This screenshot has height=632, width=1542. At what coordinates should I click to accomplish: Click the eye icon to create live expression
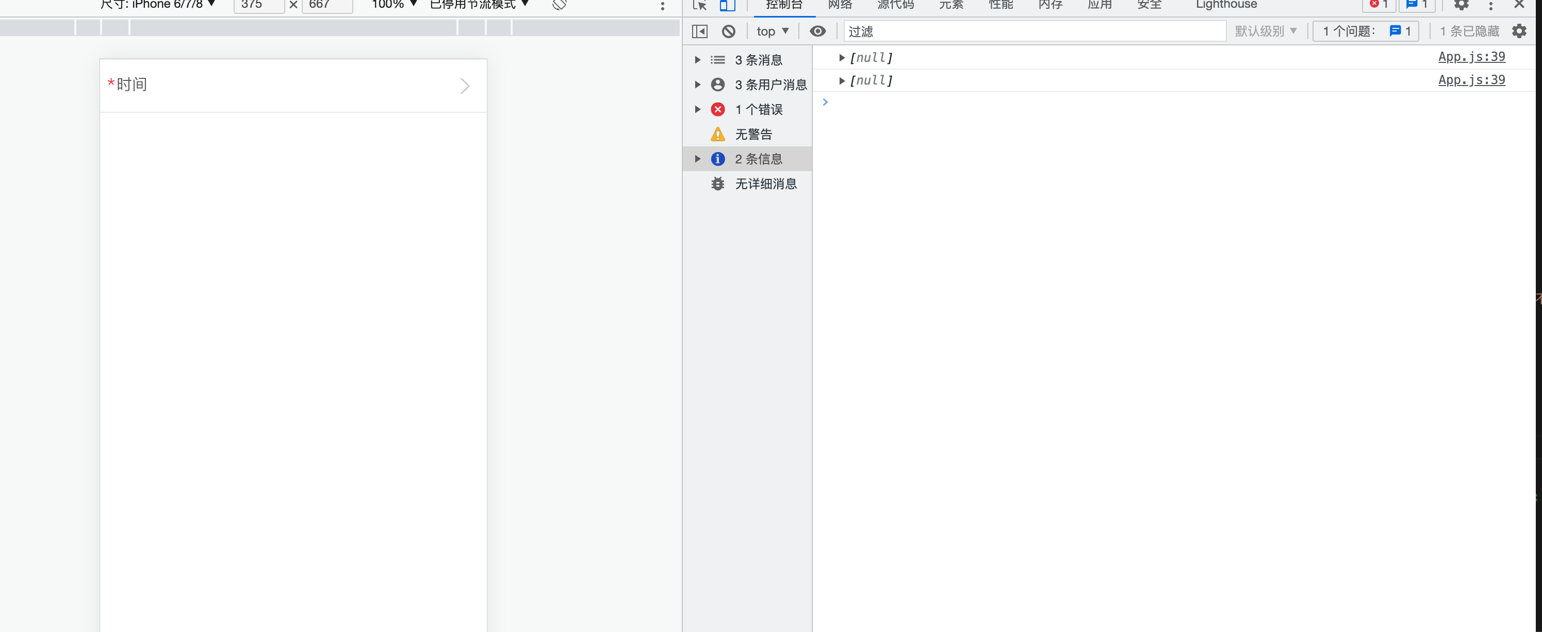pyautogui.click(x=818, y=30)
